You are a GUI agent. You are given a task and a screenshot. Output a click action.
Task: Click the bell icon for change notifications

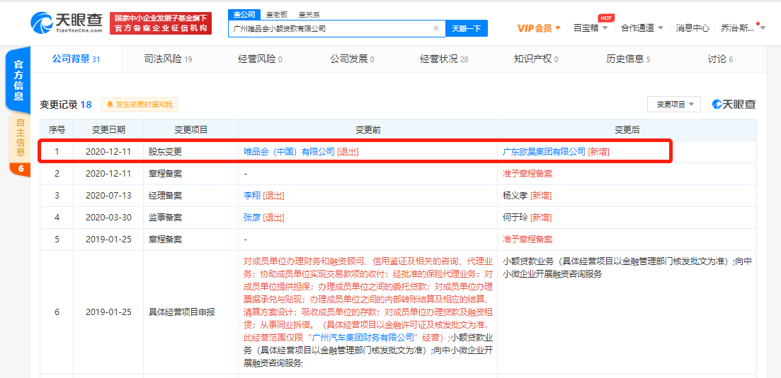(x=110, y=105)
